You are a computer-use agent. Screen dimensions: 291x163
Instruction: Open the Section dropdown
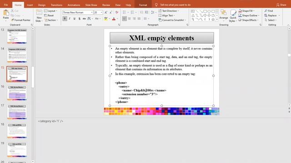click(x=51, y=20)
